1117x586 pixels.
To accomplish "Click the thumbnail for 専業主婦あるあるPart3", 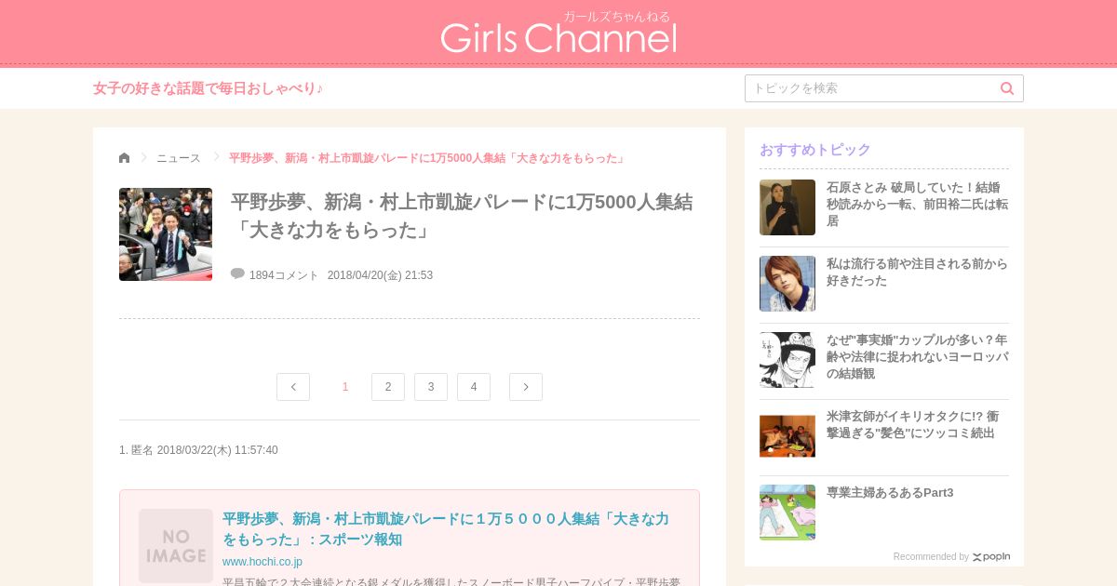I will [x=787, y=513].
